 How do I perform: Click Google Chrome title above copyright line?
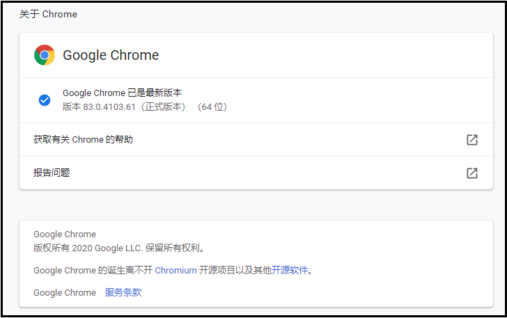[x=65, y=234]
